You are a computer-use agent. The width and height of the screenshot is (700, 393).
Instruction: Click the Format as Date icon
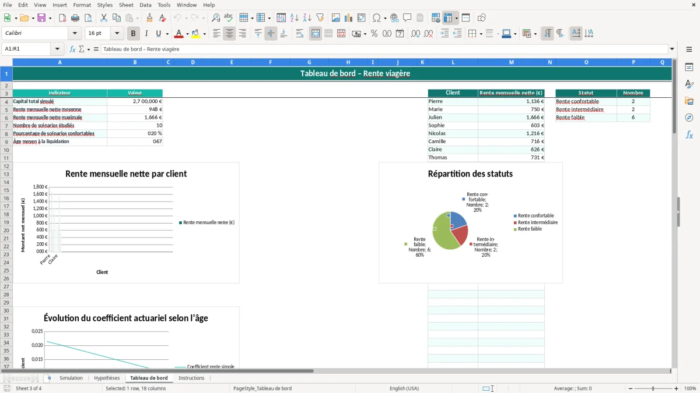(400, 34)
